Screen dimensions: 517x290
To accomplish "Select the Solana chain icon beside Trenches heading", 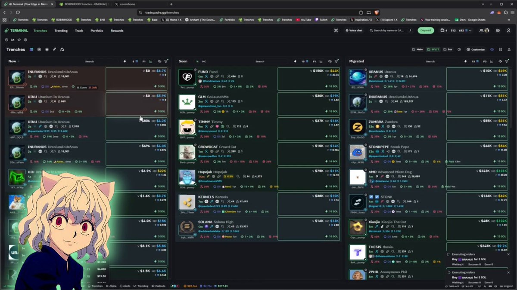I will tap(31, 49).
